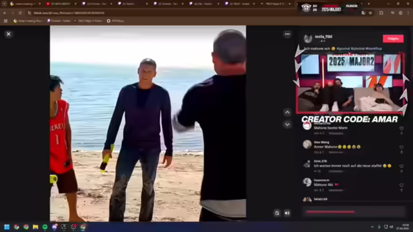The image size is (413, 232).
Task: Click Alex Wang's commenter avatar
Action: [x=307, y=144]
